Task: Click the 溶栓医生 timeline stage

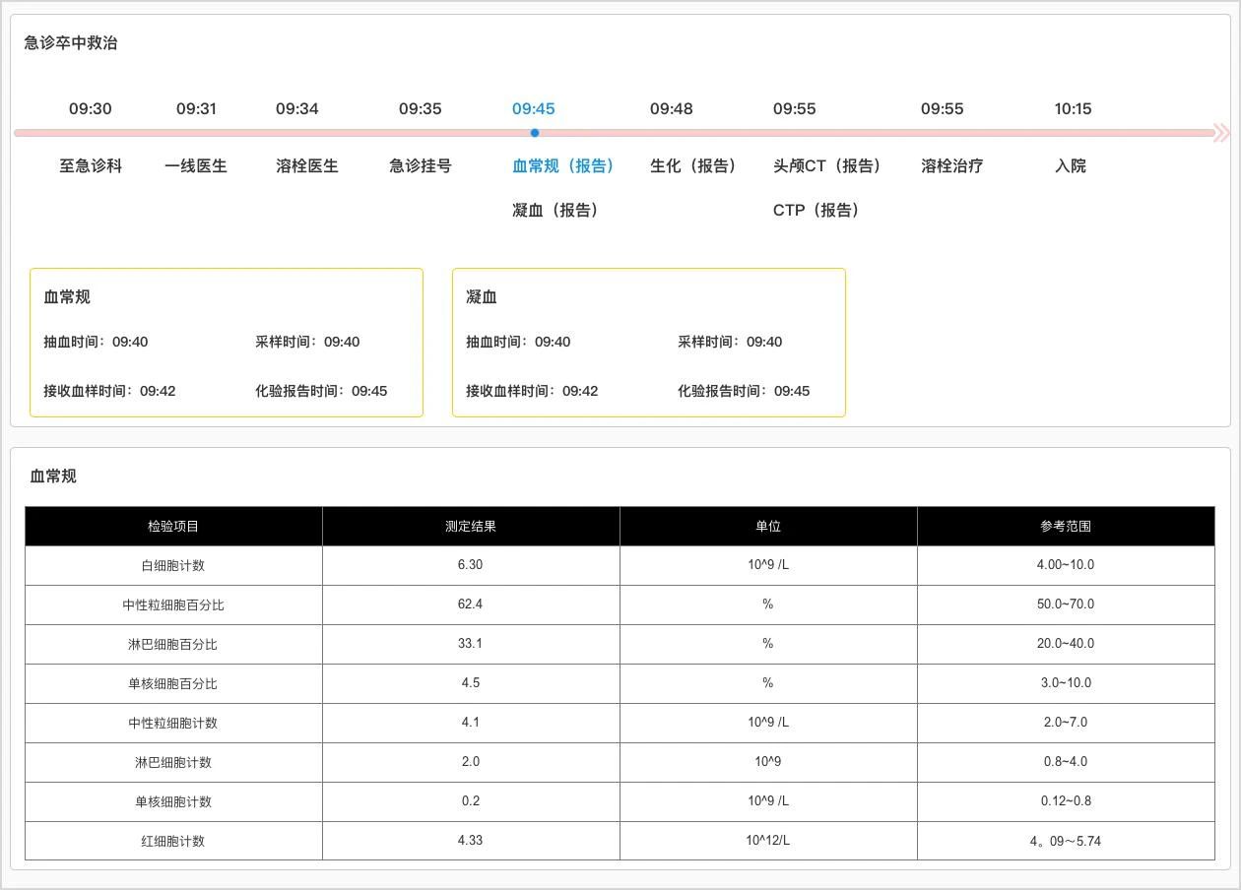Action: click(305, 165)
